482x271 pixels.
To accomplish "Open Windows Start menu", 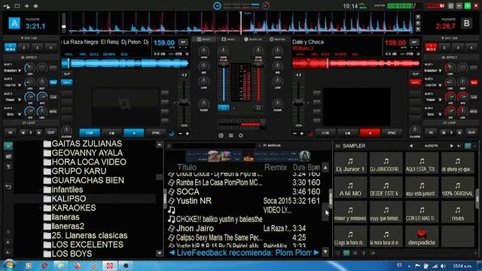I will click(8, 266).
